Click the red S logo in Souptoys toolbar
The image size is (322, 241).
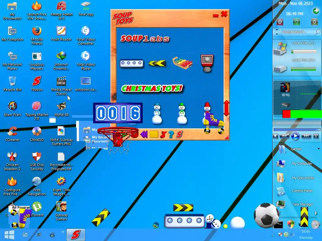coord(179,134)
